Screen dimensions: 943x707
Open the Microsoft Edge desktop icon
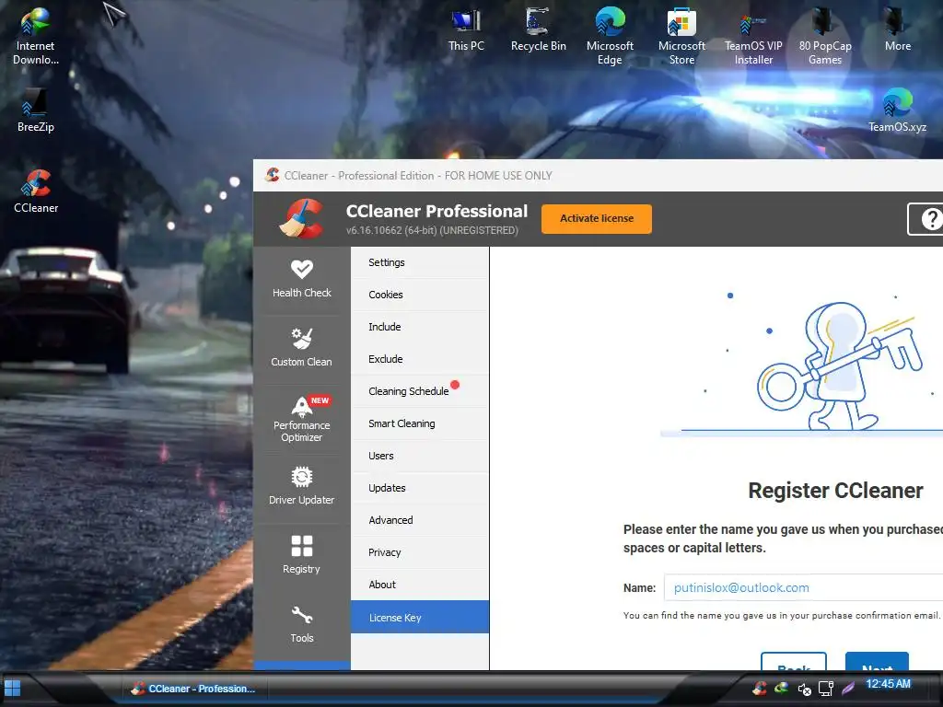[610, 36]
